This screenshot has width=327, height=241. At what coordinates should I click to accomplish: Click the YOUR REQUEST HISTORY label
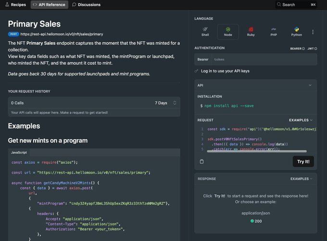tap(29, 91)
